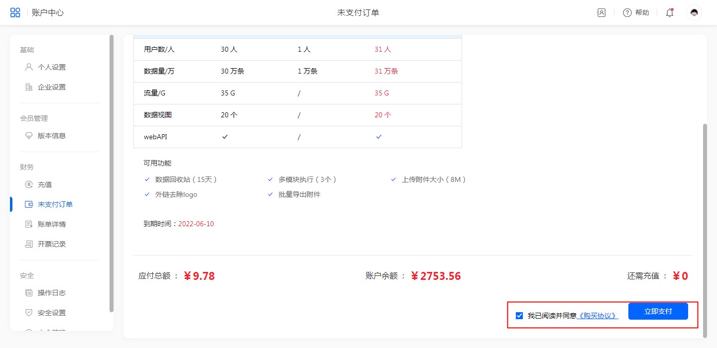Screen dimensions: 717x348
Task: Select 操作日志 in the sidebar
Action: pos(51,293)
